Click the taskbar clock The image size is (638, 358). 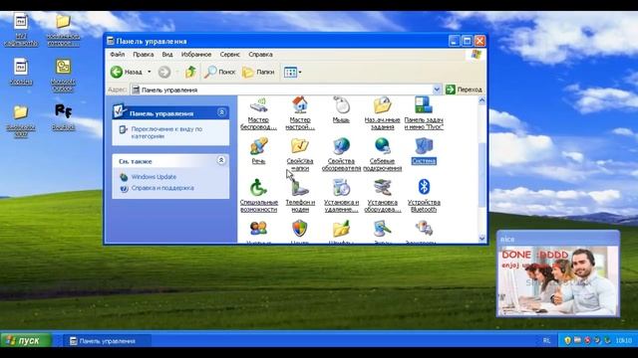624,341
